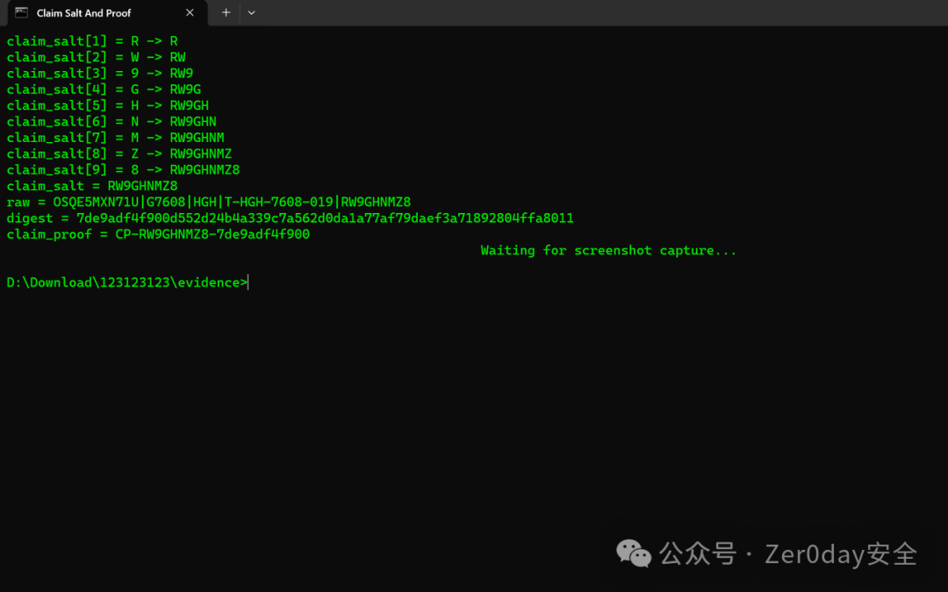
Task: Click the Waiting for screenshot capture message
Action: [608, 250]
